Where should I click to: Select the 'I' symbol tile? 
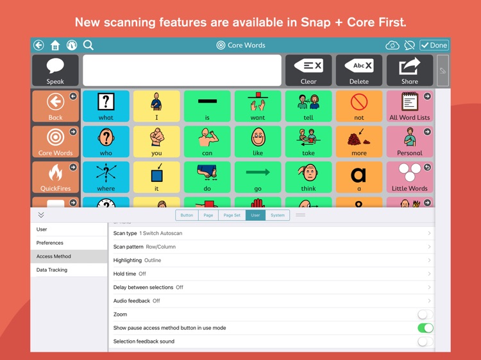tap(156, 106)
